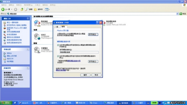Click the Forward arrow toolbar icon

point(15,9)
